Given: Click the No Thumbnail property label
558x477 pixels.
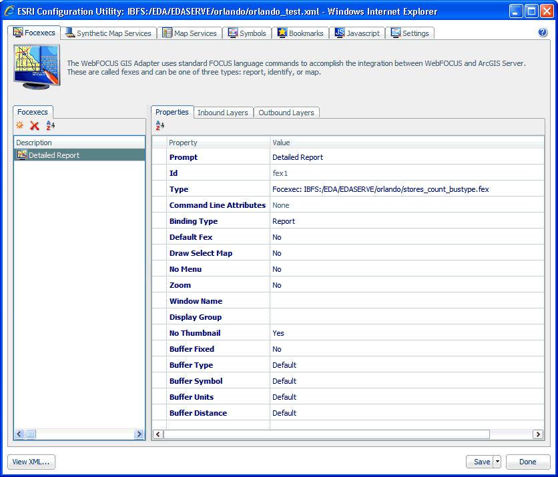Looking at the screenshot, I should click(195, 333).
